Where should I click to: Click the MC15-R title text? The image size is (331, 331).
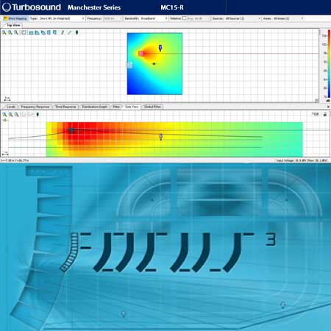click(x=172, y=7)
